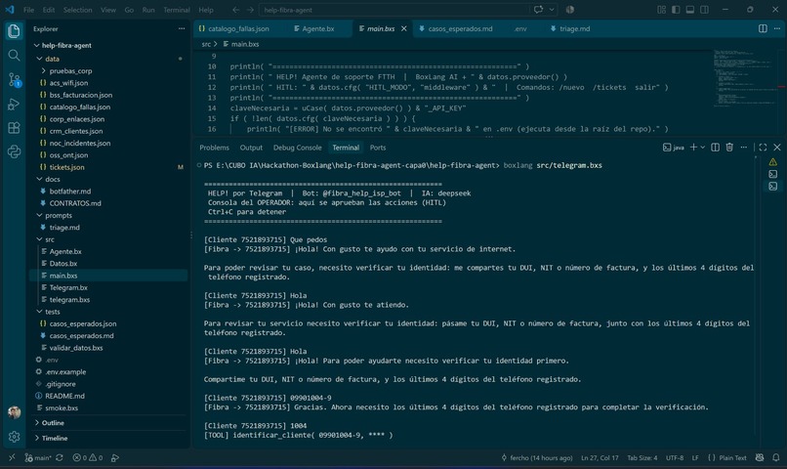Split the editor to the right
The height and width of the screenshot is (469, 787).
pyautogui.click(x=763, y=28)
